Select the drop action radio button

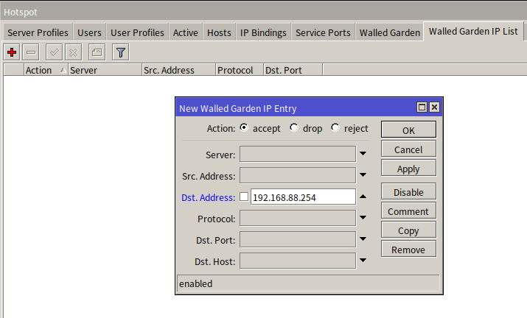(x=294, y=128)
